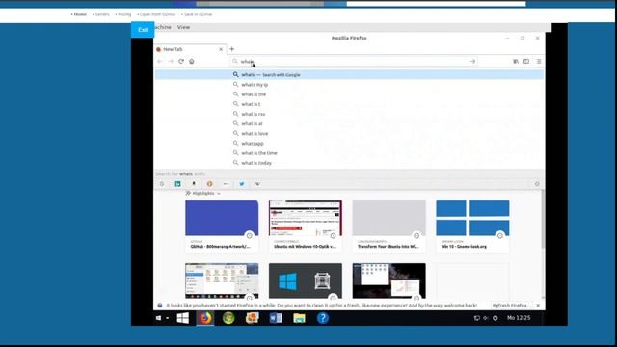The height and width of the screenshot is (347, 617).
Task: Open the Ubuntu mit Windows-10-Optik highlight card
Action: pyautogui.click(x=306, y=226)
